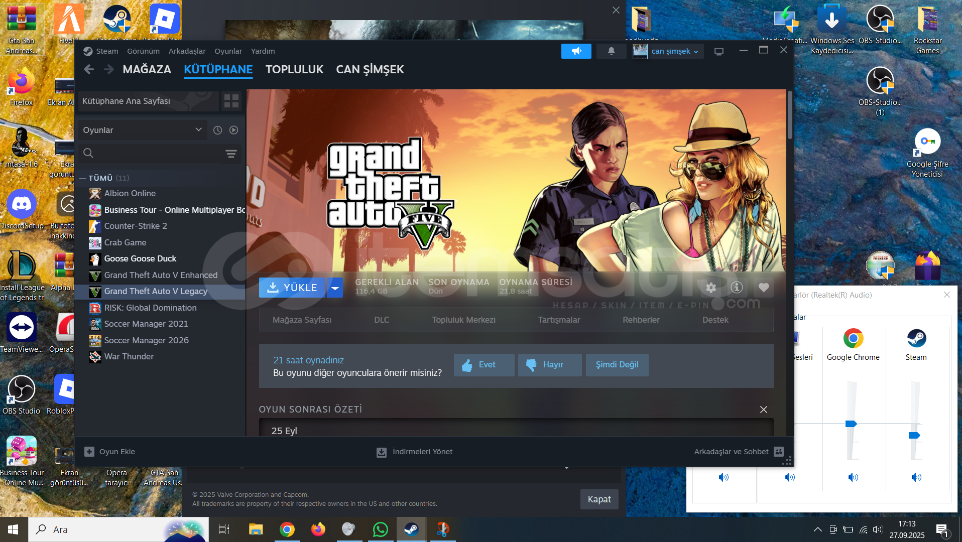Mute the speaker device in volume mixer
The width and height of the screenshot is (962, 542).
click(x=724, y=477)
